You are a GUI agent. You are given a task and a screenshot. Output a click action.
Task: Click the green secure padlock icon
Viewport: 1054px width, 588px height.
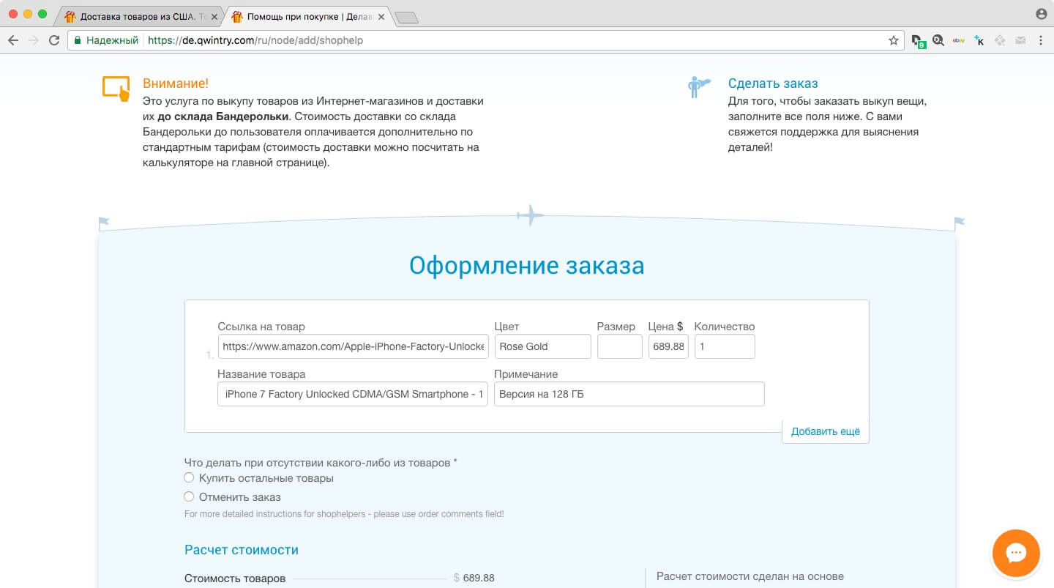(78, 41)
